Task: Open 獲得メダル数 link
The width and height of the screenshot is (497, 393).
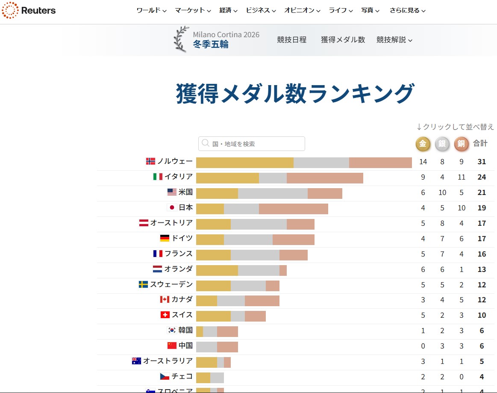Action: [343, 40]
